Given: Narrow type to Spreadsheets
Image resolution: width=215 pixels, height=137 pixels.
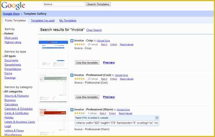Looking at the screenshot, I should coord(13,65).
